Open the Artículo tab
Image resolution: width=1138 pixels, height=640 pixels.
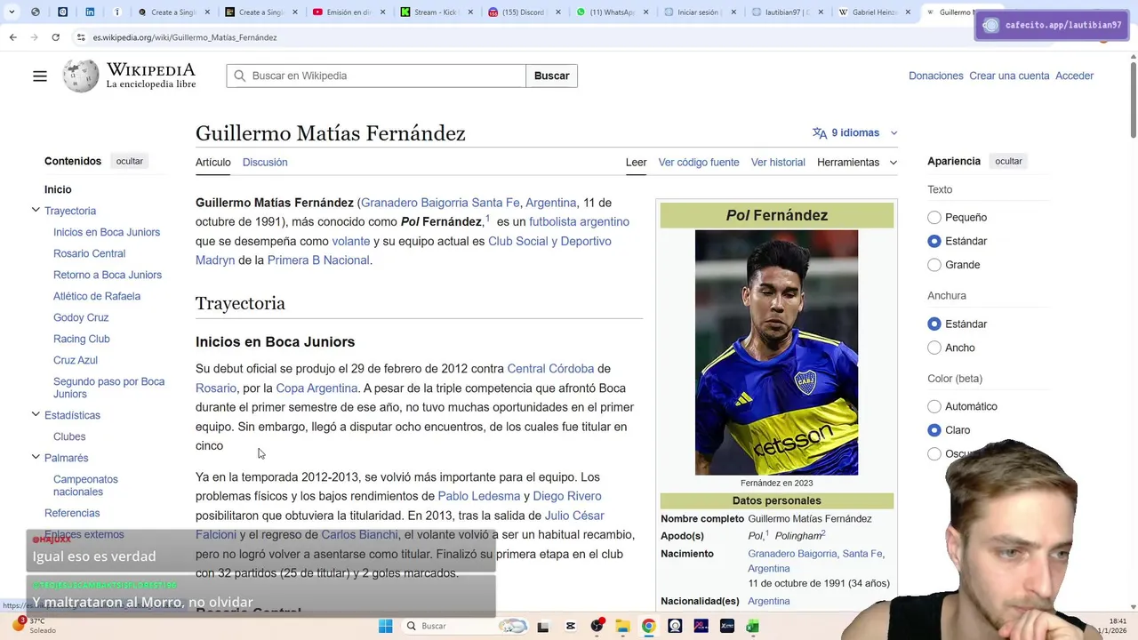pos(213,162)
